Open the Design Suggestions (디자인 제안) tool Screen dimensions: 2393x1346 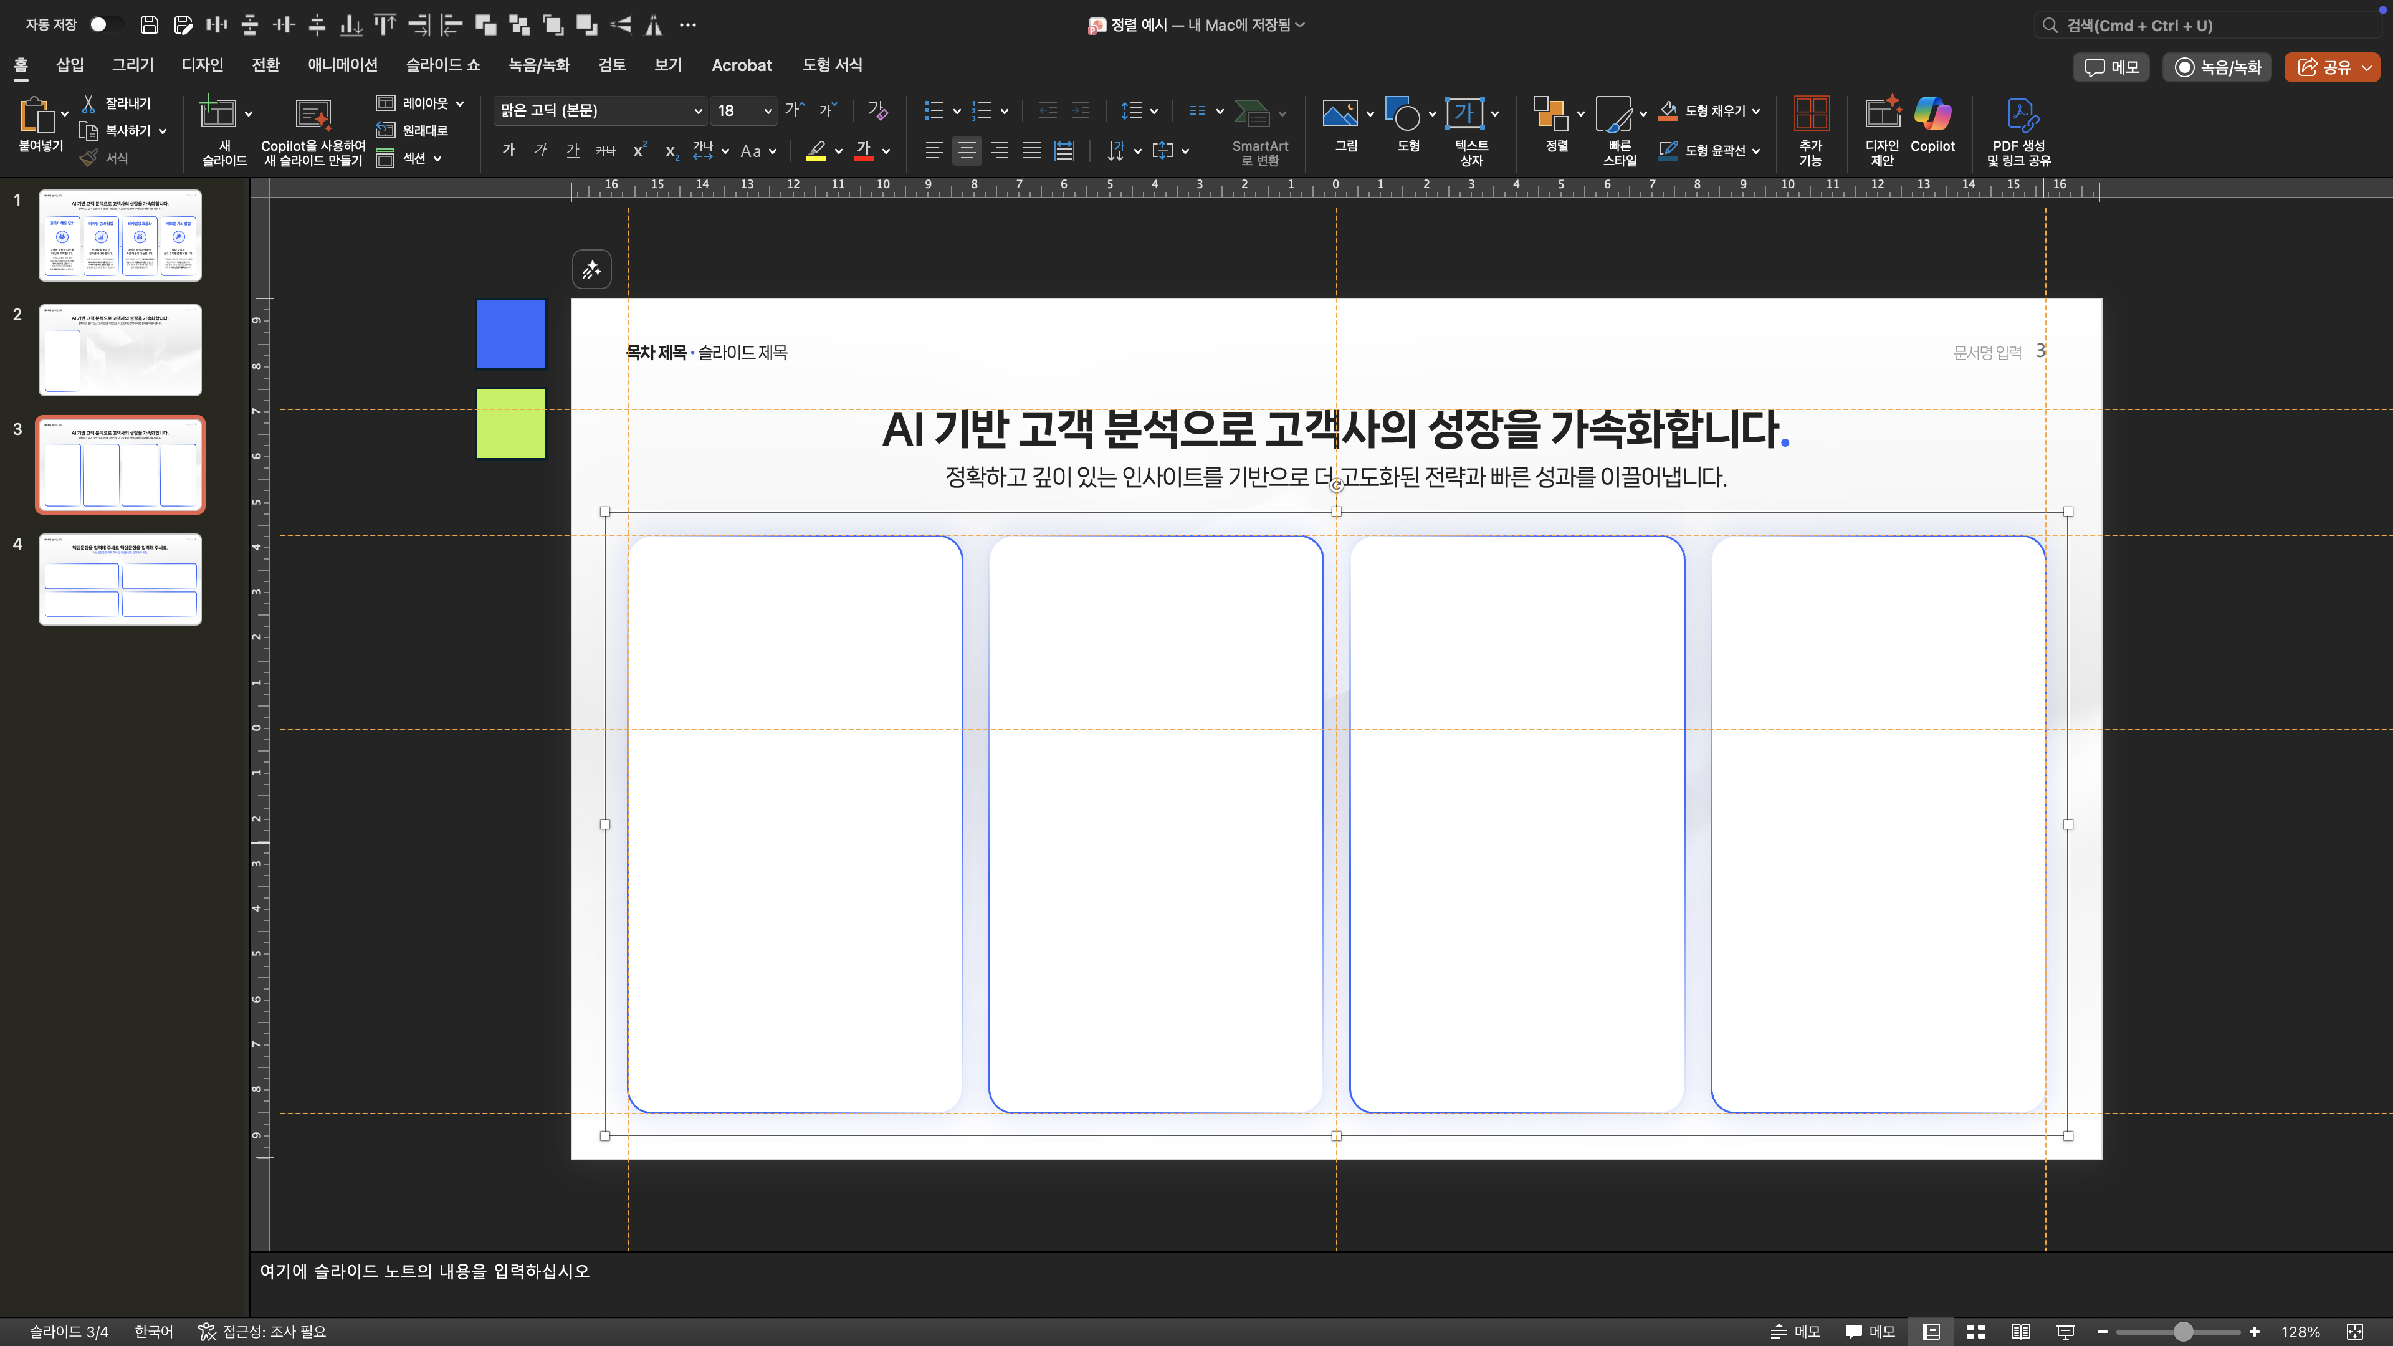click(1882, 115)
